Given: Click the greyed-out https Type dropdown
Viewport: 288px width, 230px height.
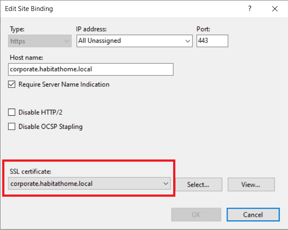Looking at the screenshot, I should click(x=40, y=41).
